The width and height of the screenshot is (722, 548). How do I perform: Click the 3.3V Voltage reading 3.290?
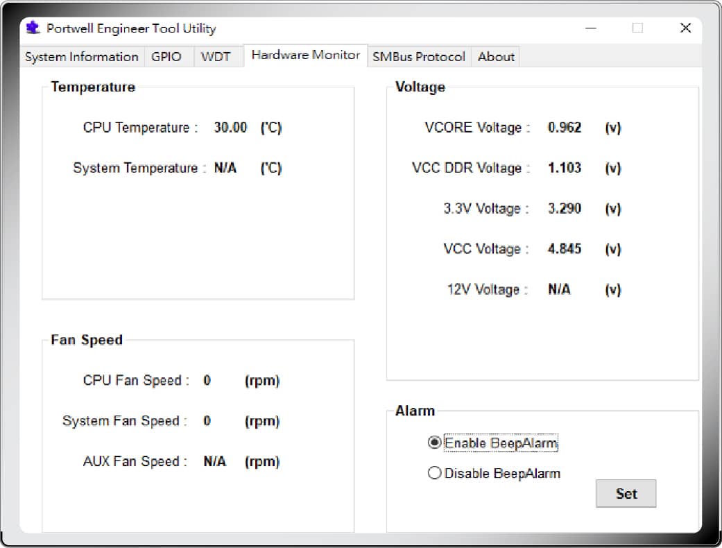(x=565, y=209)
